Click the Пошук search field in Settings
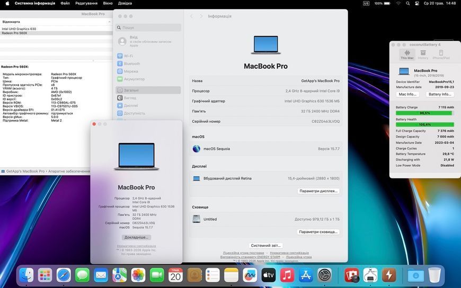Image resolution: width=461 pixels, height=288 pixels. pyautogui.click(x=148, y=28)
